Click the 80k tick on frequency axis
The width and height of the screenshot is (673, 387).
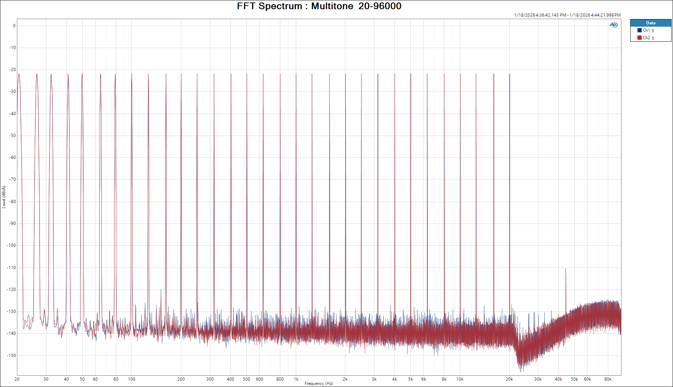click(x=608, y=379)
